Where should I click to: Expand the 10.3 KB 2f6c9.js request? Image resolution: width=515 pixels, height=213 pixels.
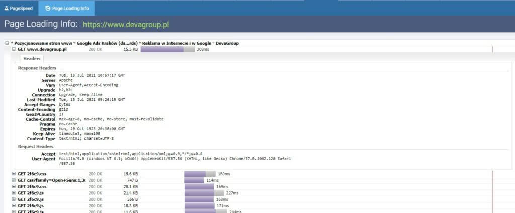coord(14,206)
